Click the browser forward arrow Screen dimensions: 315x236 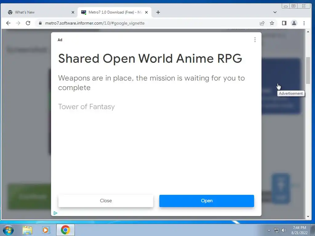point(18,23)
